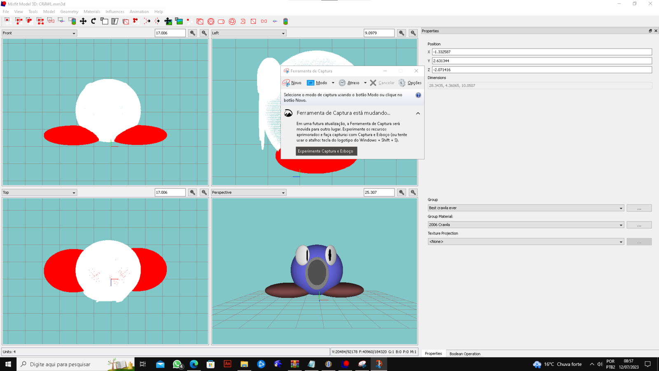Activate the Shear tool icon
Image resolution: width=659 pixels, height=371 pixels.
pos(115,21)
